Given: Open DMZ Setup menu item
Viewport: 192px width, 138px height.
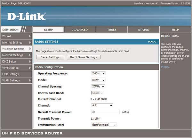Looking at the screenshot, I should pyautogui.click(x=16, y=61).
